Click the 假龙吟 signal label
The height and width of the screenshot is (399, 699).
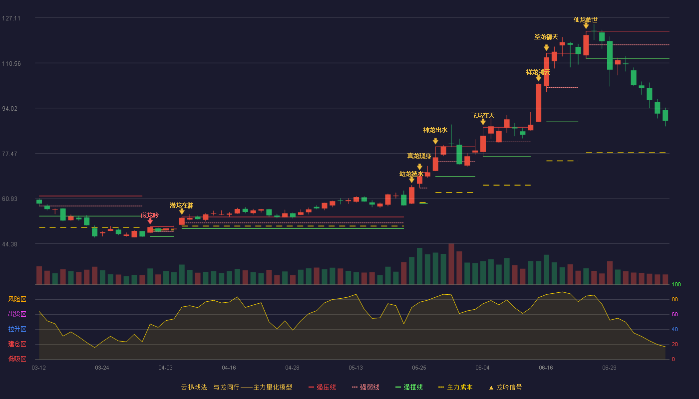[x=150, y=215]
